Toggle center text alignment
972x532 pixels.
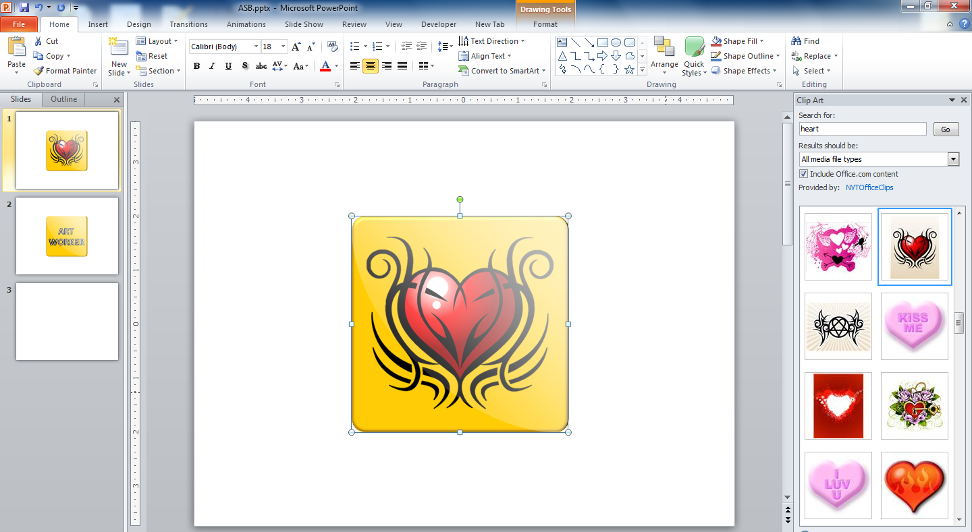tap(371, 66)
